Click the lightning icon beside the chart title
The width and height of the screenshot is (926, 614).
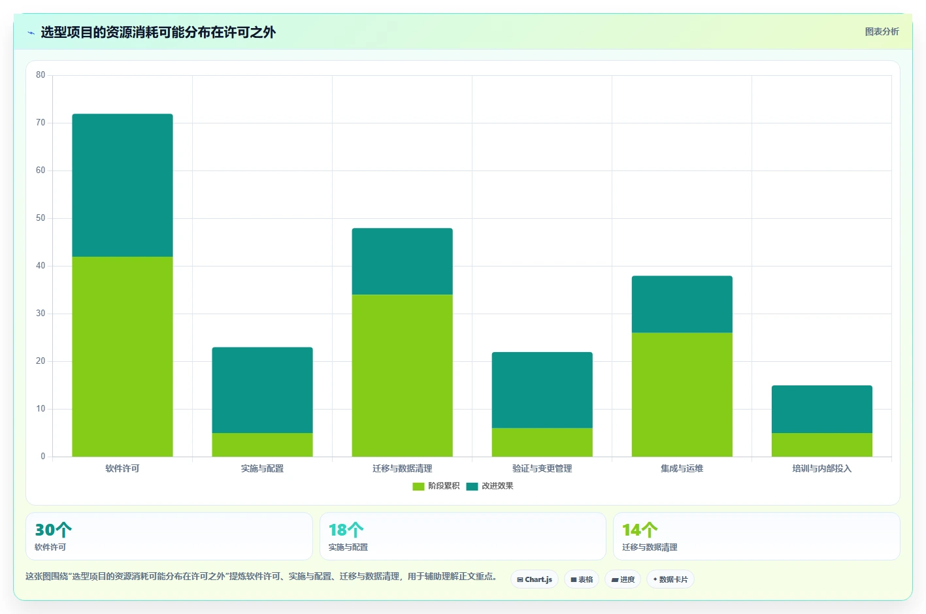[31, 33]
